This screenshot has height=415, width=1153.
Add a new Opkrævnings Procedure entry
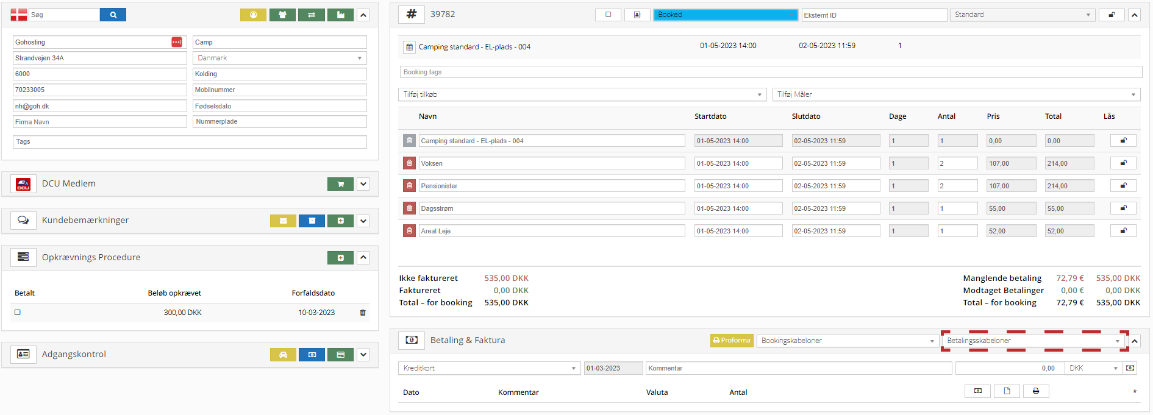coord(340,258)
